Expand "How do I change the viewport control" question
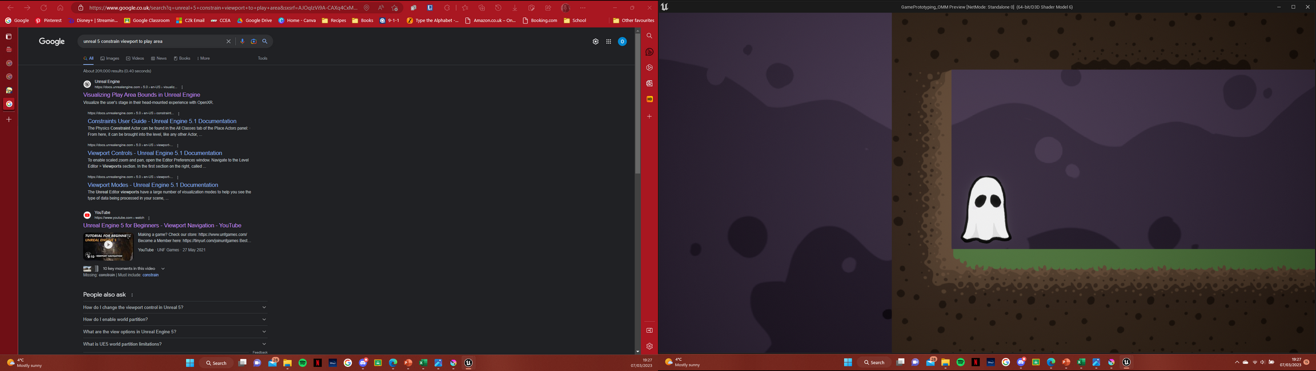 click(x=175, y=307)
